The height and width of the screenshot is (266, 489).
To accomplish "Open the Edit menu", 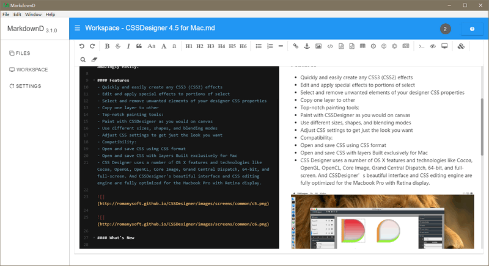I will pos(17,14).
